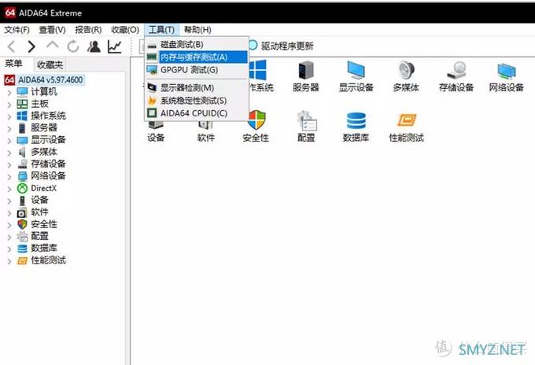Image resolution: width=535 pixels, height=365 pixels.
Task: Click the 主板 motherboard icon in the tree
Action: [x=22, y=104]
